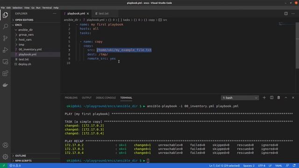This screenshot has height=168, width=299.
Task: Select the Terminal panel tab
Action: point(126,98)
